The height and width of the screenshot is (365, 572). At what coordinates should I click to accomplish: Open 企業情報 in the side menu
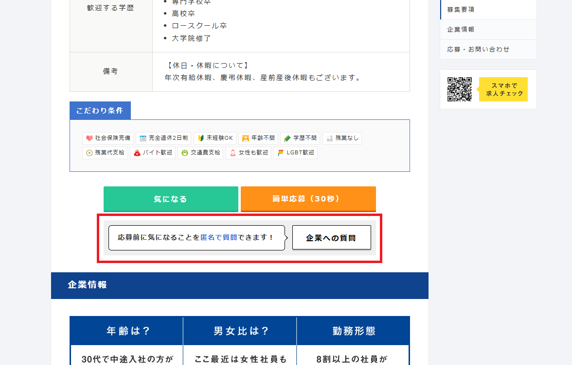pyautogui.click(x=488, y=30)
